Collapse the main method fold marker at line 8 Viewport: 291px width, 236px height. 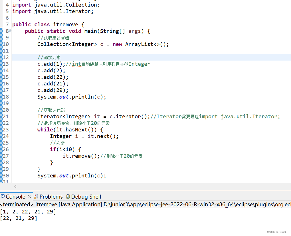[10, 31]
